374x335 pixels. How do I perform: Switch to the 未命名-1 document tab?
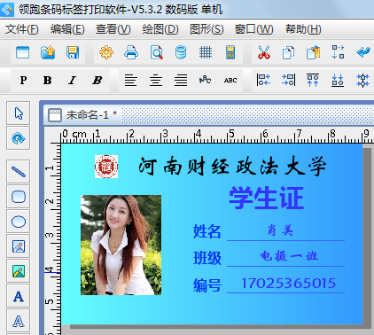tap(82, 114)
